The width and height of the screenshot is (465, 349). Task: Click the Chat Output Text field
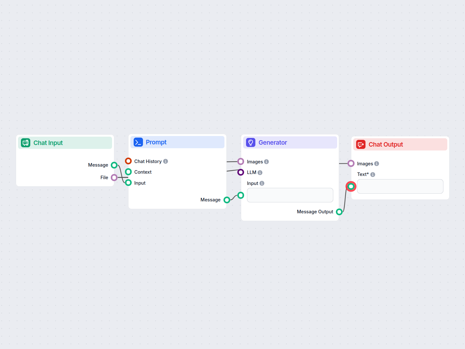coord(400,187)
